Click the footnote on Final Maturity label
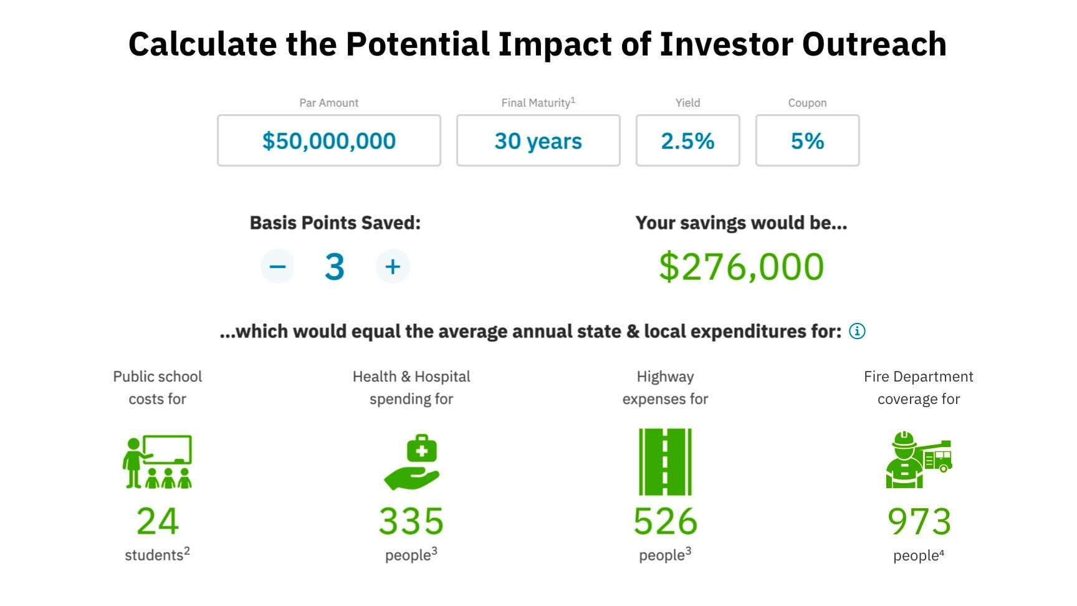 (573, 100)
